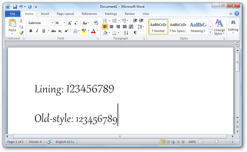
Task: Apply the Normal style
Action: pos(158,27)
